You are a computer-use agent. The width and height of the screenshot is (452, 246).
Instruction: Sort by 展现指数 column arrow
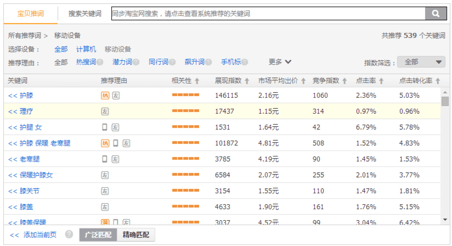[x=247, y=81]
